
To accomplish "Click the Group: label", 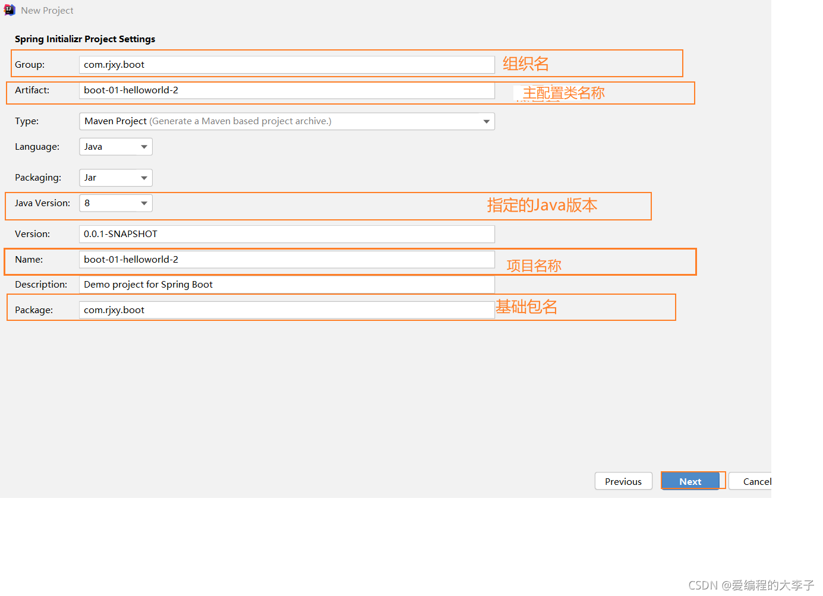I will click(x=30, y=65).
